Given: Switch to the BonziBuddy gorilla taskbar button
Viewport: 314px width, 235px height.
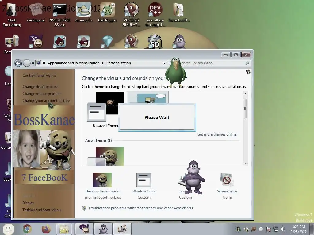Looking at the screenshot, I should point(103,229).
